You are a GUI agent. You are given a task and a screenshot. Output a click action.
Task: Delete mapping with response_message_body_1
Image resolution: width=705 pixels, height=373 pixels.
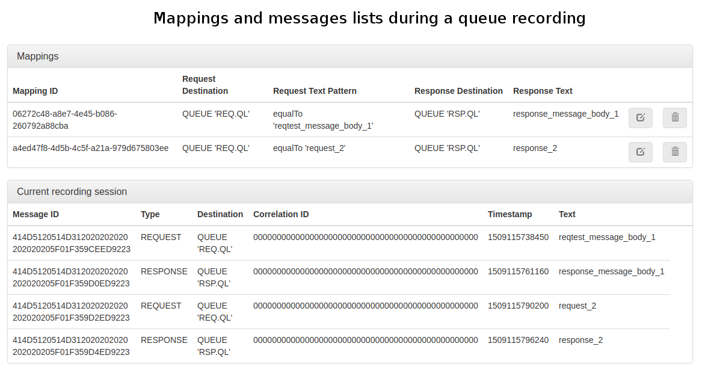(674, 118)
